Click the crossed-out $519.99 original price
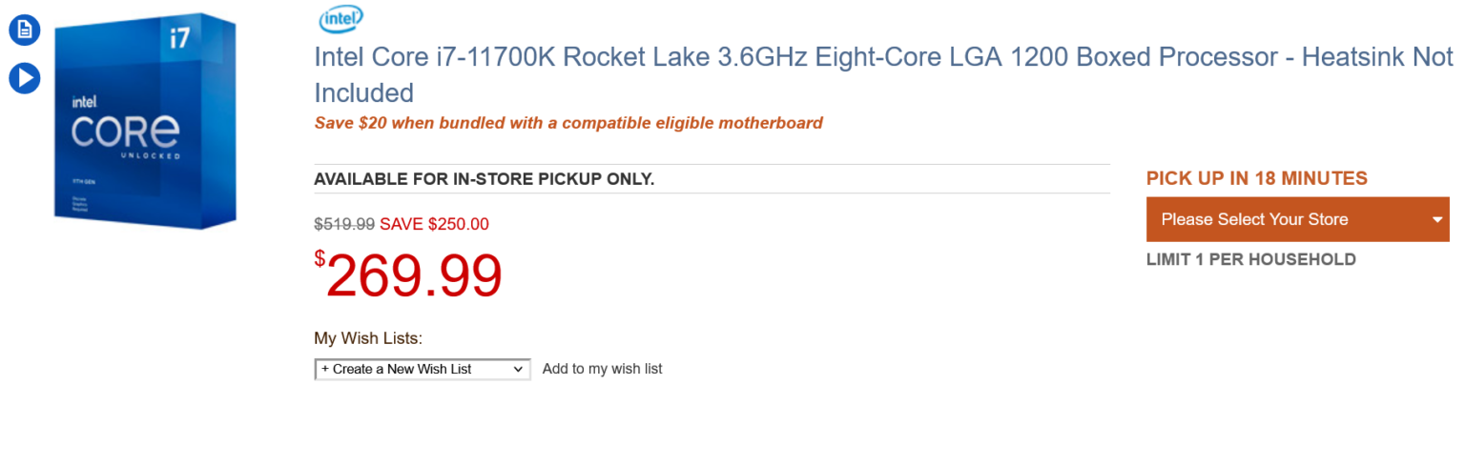 pyautogui.click(x=344, y=224)
